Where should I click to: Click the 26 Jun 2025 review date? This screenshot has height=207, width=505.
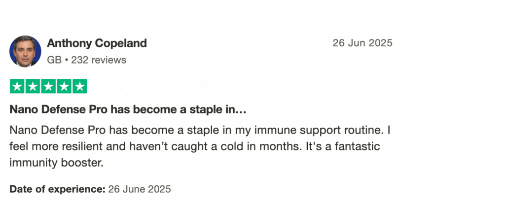362,43
